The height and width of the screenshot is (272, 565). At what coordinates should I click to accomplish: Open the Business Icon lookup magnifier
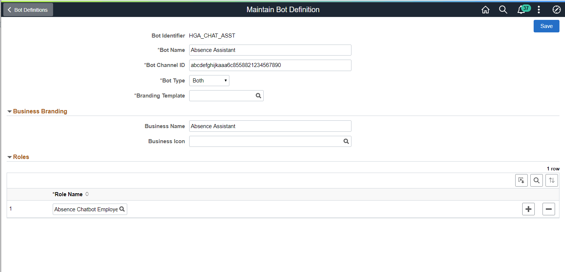[x=346, y=141]
